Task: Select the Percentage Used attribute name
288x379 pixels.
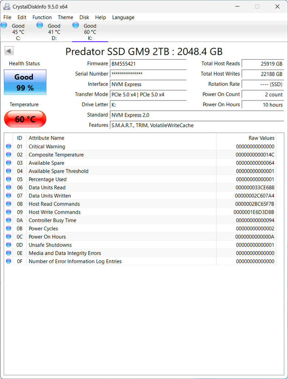Action: (48, 179)
